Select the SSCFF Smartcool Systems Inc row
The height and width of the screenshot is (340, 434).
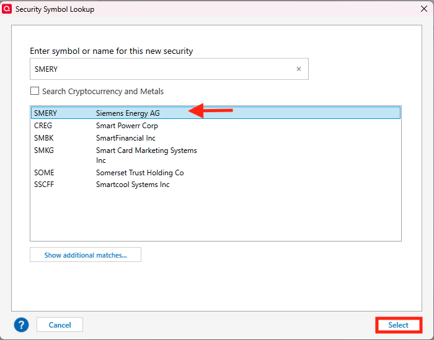tap(216, 185)
